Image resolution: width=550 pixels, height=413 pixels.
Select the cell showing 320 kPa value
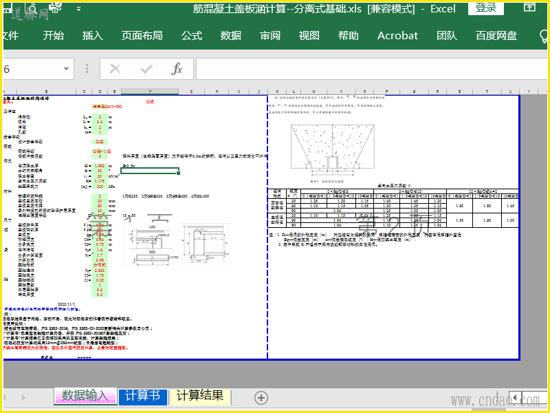(x=100, y=187)
